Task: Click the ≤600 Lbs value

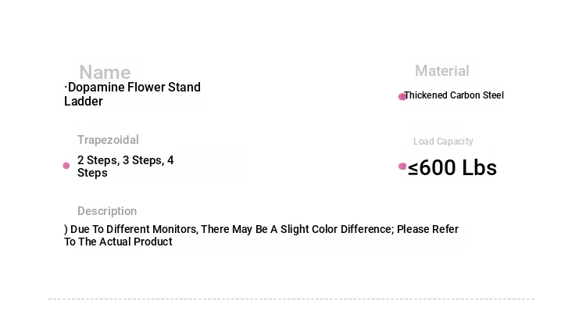Action: click(452, 168)
